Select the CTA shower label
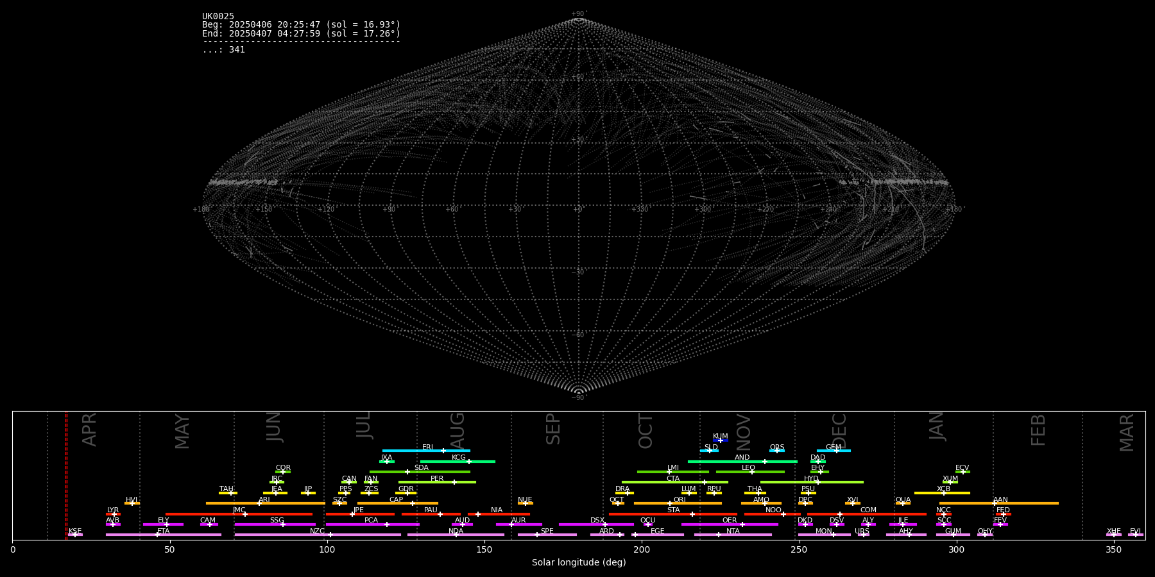The width and height of the screenshot is (1155, 577). point(673,479)
